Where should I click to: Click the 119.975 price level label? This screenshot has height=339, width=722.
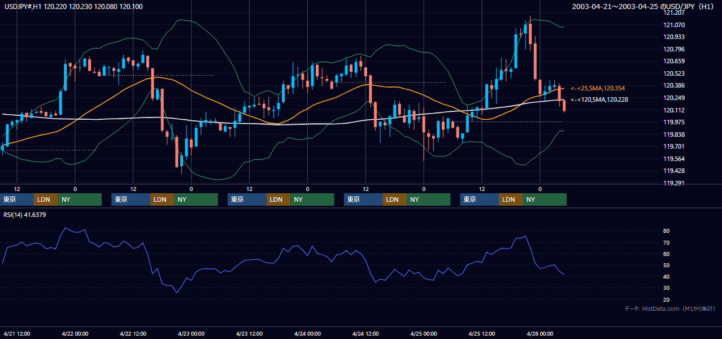pos(674,122)
